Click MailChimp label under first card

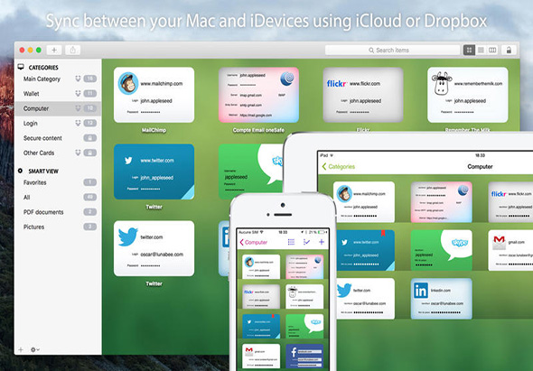point(154,130)
